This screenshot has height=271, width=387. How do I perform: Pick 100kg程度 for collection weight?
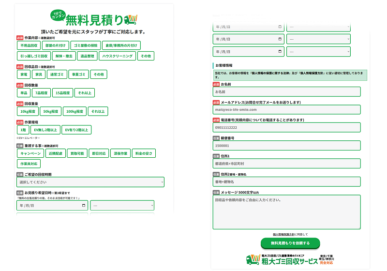[74, 111]
